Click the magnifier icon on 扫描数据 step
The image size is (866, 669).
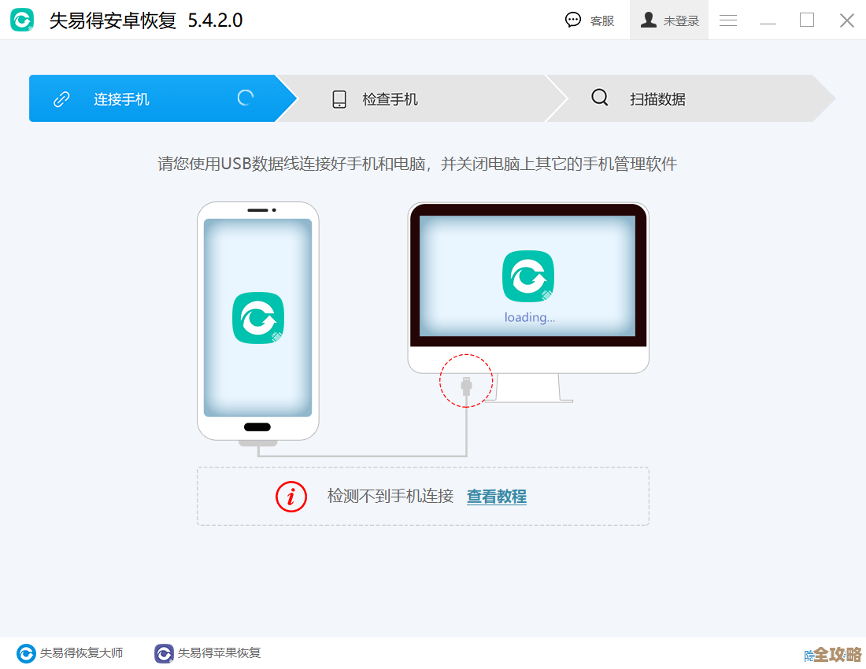pos(600,98)
